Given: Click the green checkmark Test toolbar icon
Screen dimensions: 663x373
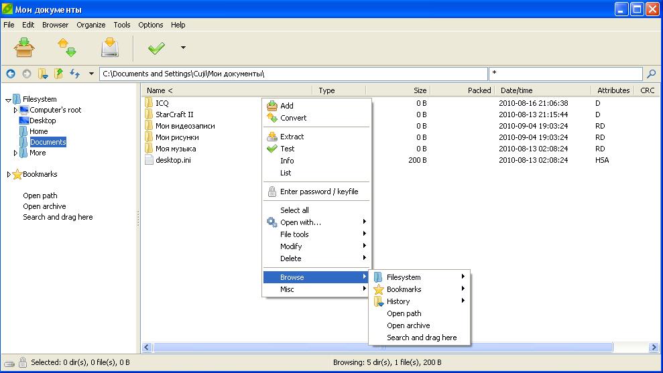Looking at the screenshot, I should [156, 48].
